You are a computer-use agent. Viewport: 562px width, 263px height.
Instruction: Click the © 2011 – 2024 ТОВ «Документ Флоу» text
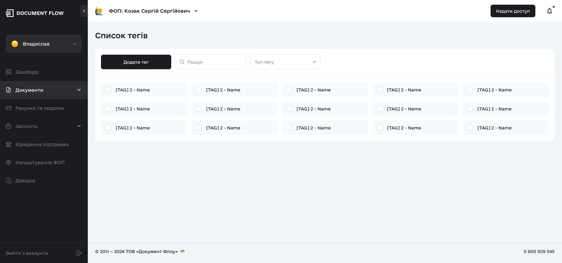(136, 252)
